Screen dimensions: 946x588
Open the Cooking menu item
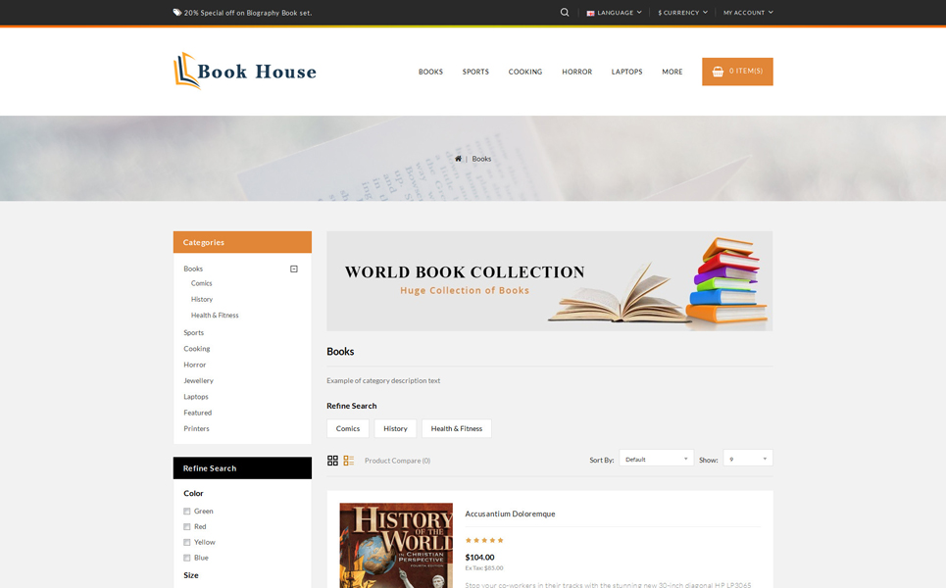[525, 72]
